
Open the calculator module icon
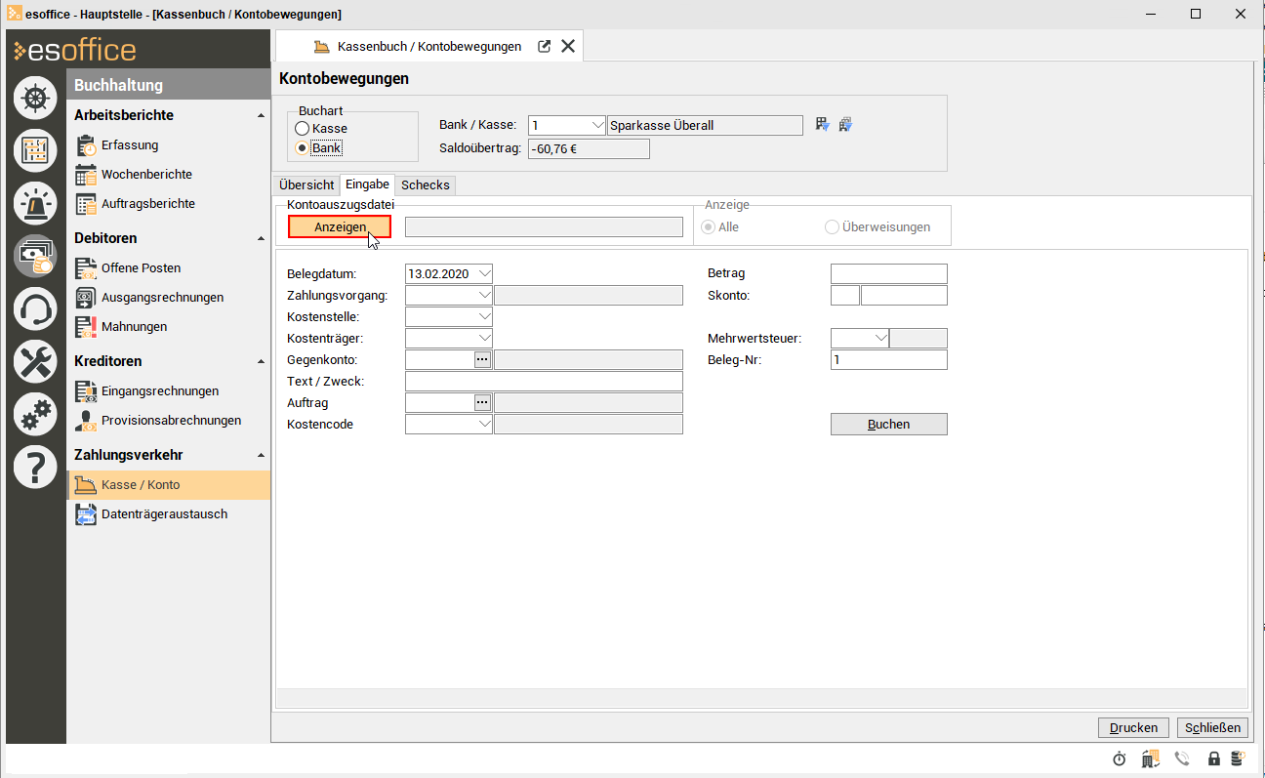(35, 150)
